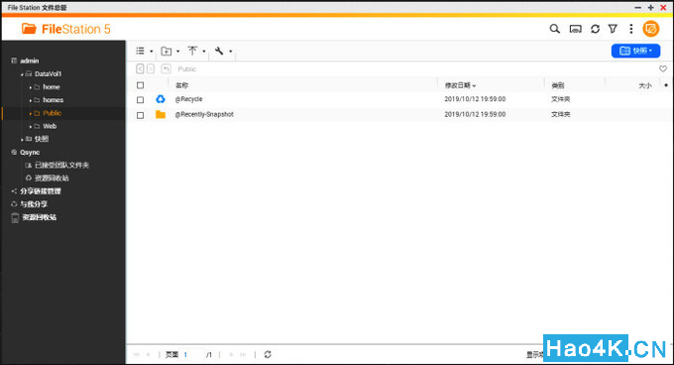The height and width of the screenshot is (365, 674).
Task: Select DataVol1 volume in the tree
Action: click(x=48, y=74)
